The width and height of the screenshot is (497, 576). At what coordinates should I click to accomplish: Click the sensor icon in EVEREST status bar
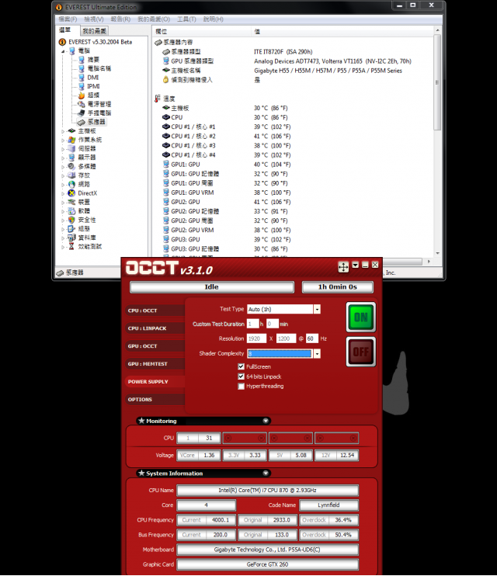(x=60, y=272)
